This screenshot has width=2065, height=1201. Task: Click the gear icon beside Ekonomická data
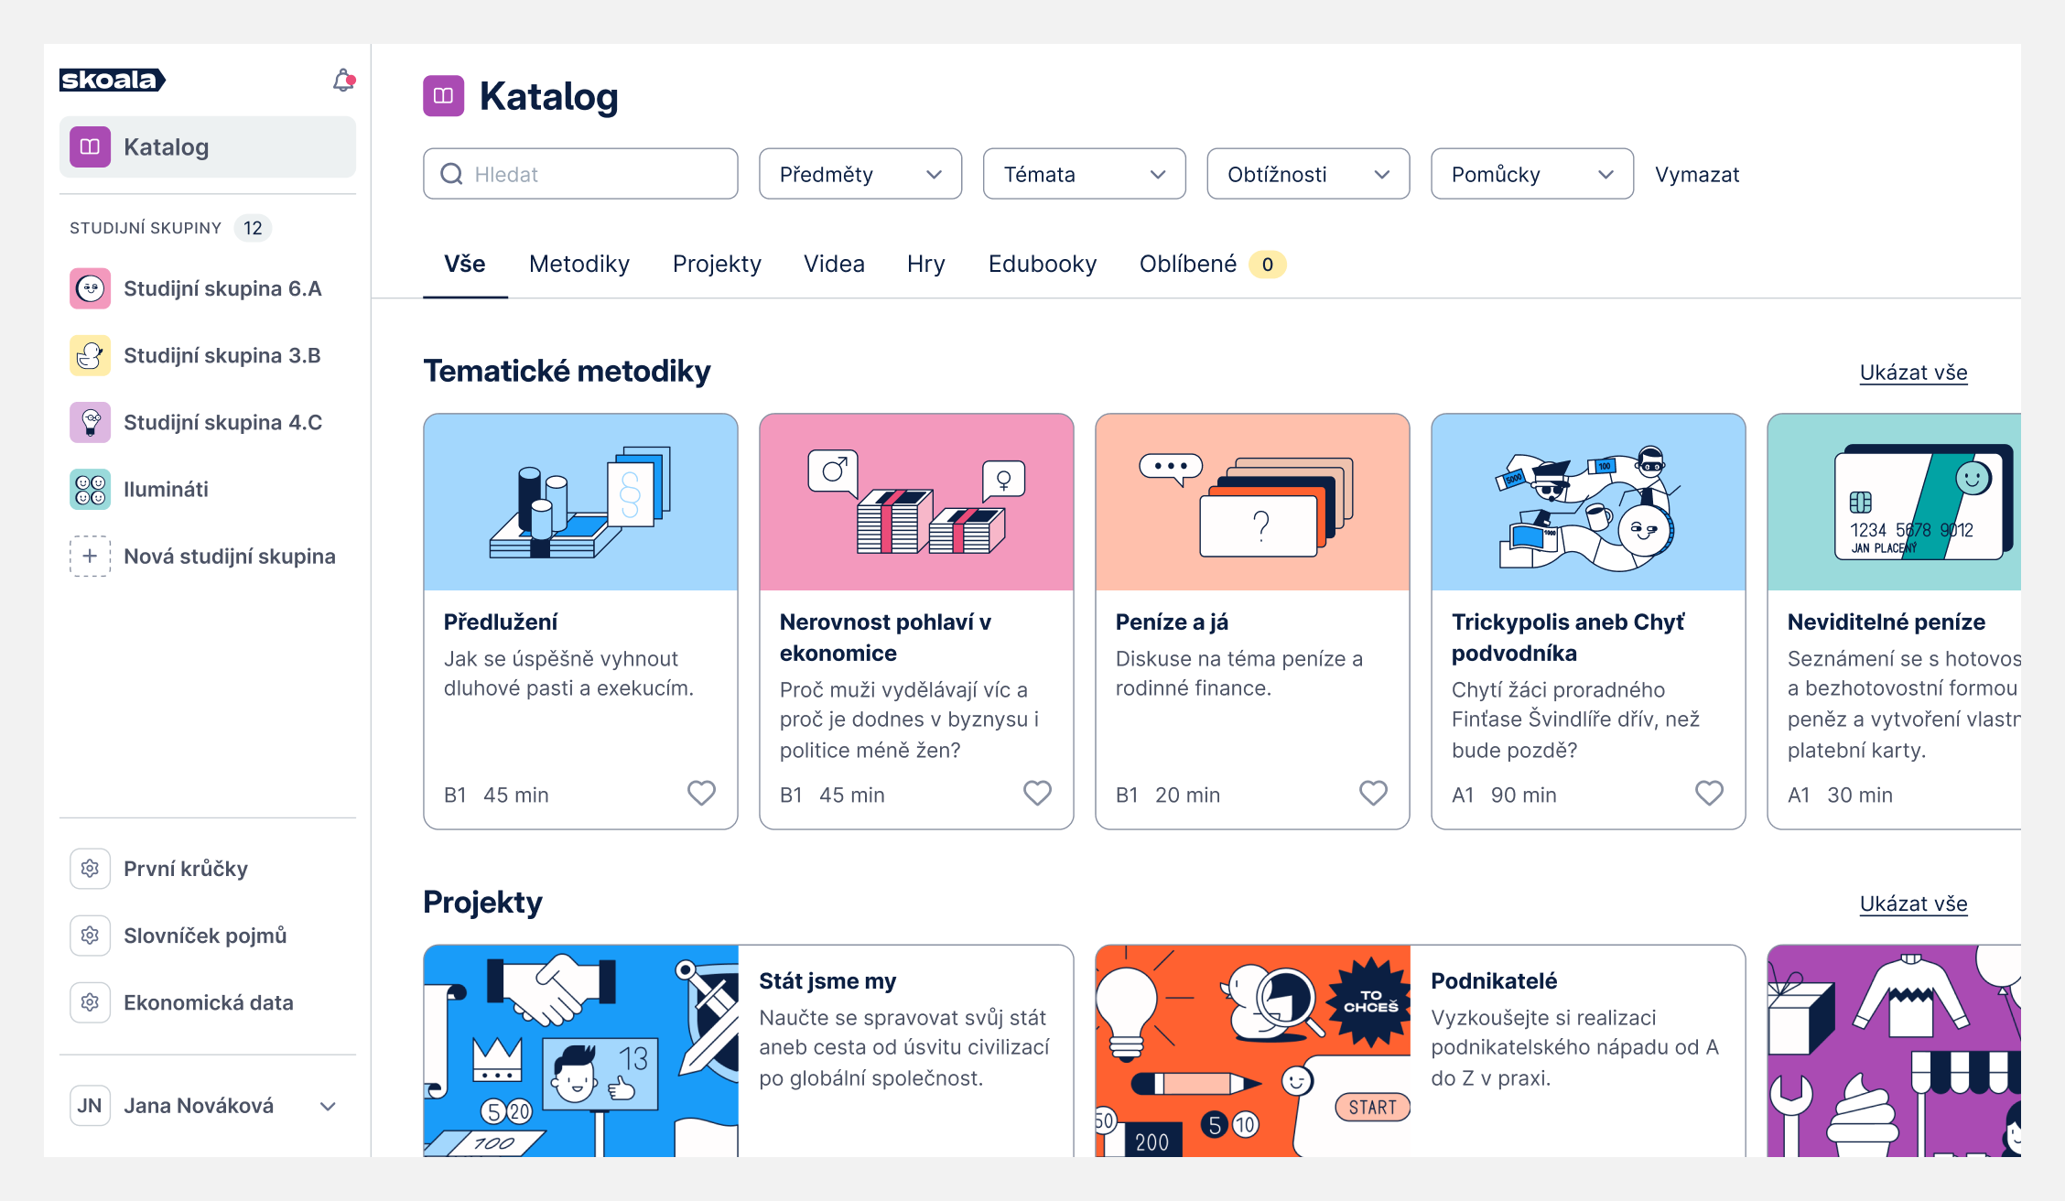tap(90, 1002)
